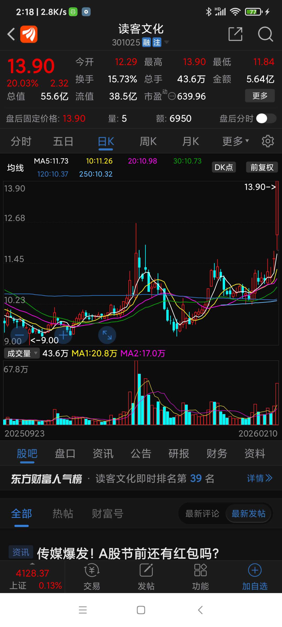282x627 pixels.
Task: Toggle the DK点 indicator
Action: pyautogui.click(x=224, y=167)
